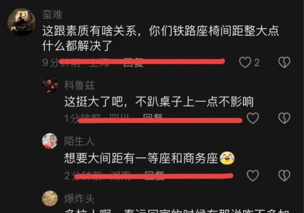Open username 蛮难 profile link
Image resolution: width=304 pixels, height=213 pixels.
pos(52,15)
